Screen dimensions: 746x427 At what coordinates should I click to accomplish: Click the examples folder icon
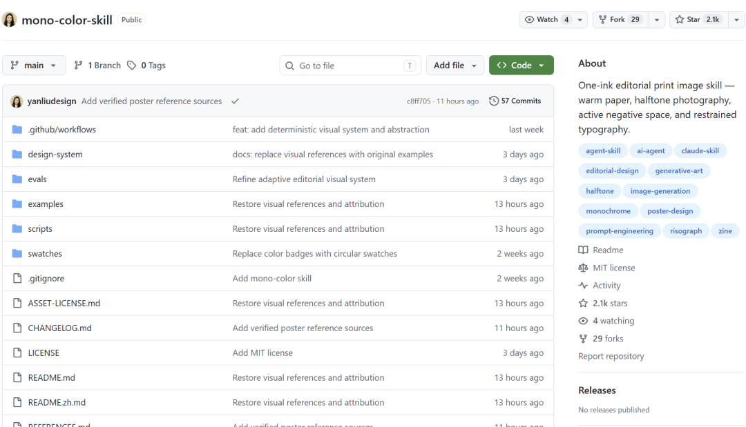coord(17,203)
